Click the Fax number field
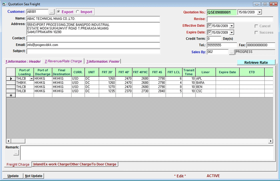 pos(260,45)
